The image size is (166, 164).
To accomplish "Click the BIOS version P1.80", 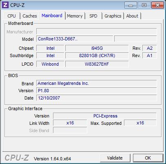I will coord(97,91).
